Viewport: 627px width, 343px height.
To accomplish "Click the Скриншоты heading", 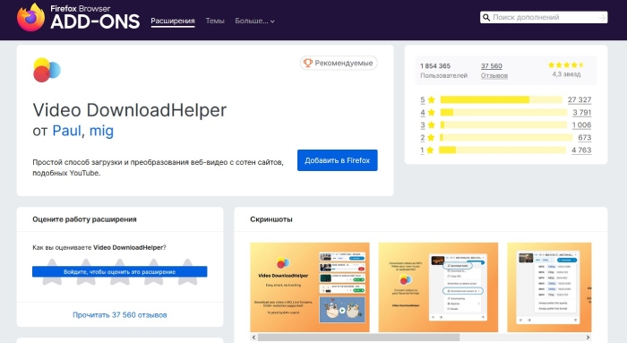I will [271, 219].
